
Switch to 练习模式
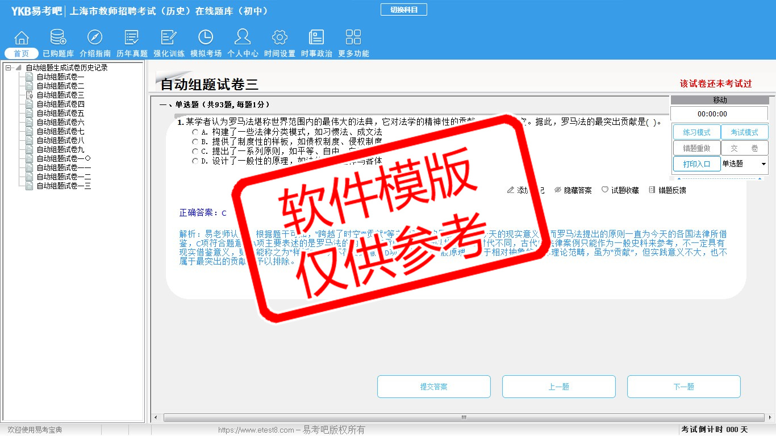click(x=697, y=132)
